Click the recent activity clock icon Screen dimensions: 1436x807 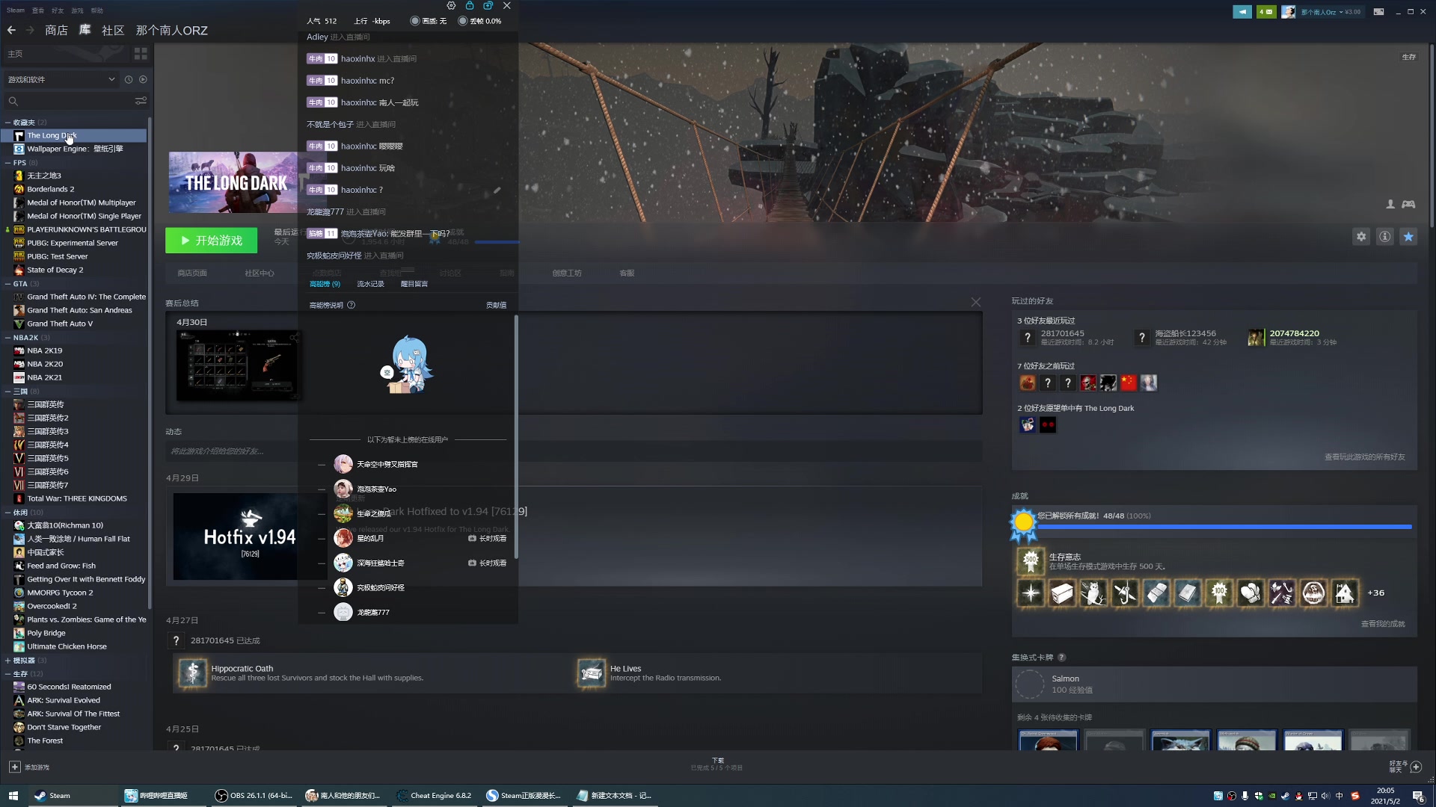pyautogui.click(x=129, y=79)
